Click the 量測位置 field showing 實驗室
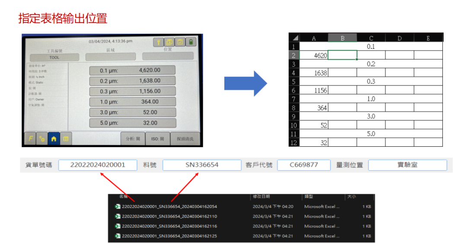467x243 pixels. tap(407, 165)
